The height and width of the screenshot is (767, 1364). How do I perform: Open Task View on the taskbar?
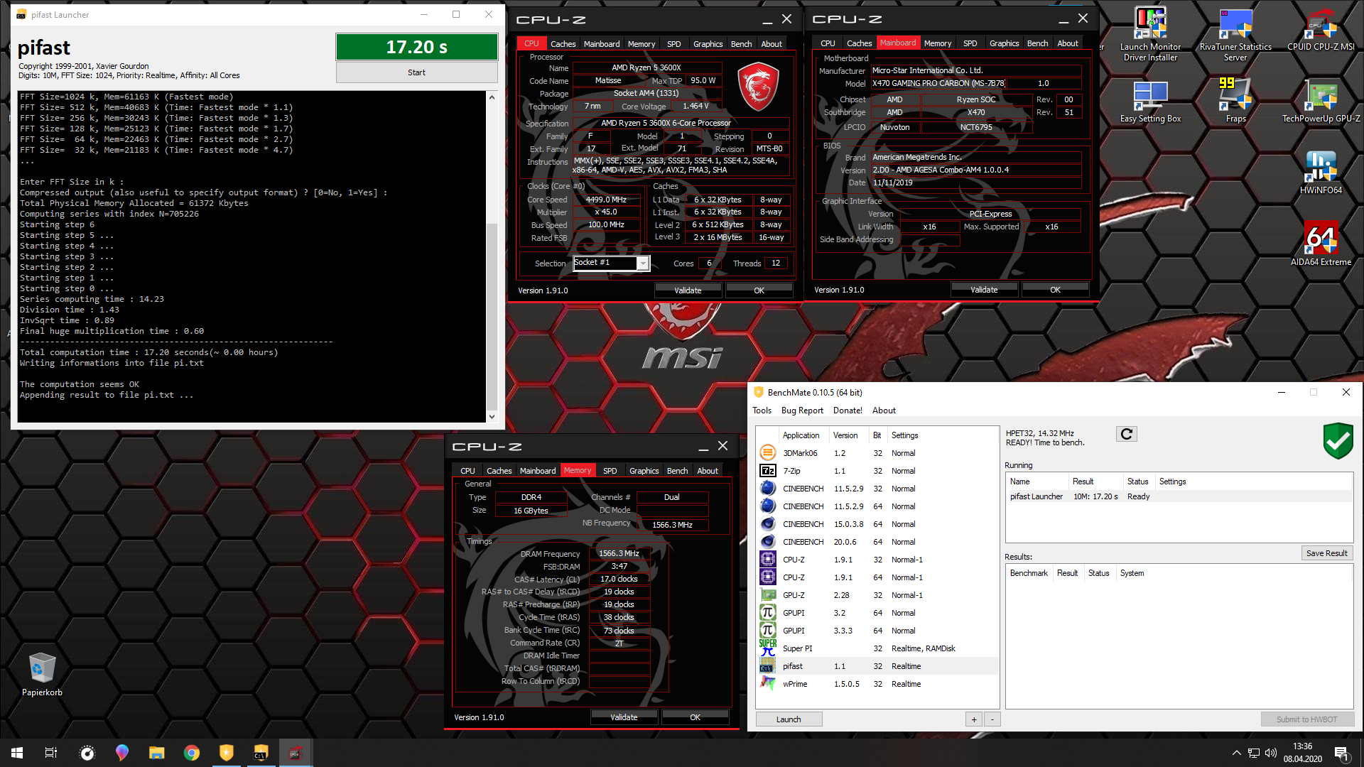pyautogui.click(x=51, y=753)
